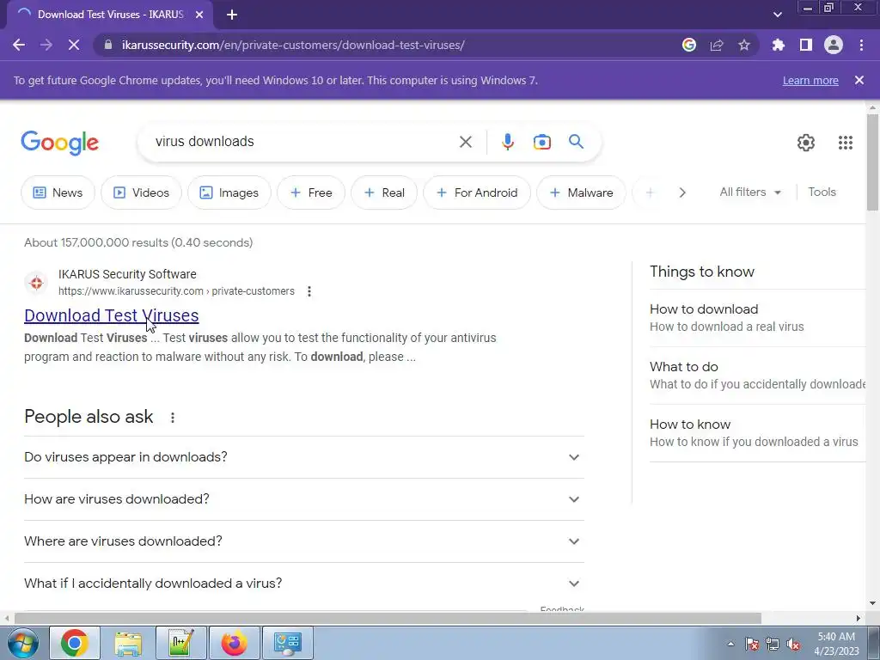Click into the virus downloads search field
880x660 pixels.
[303, 142]
